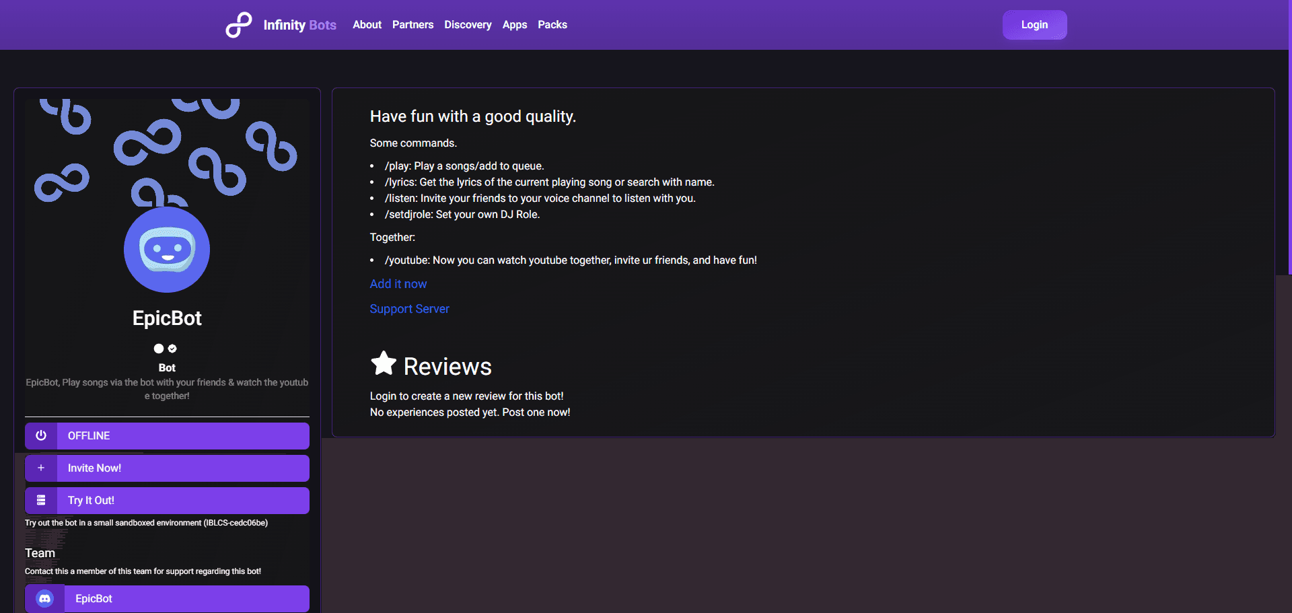Click 'Have fun with a good quality.' heading
This screenshot has width=1292, height=613.
coord(473,116)
